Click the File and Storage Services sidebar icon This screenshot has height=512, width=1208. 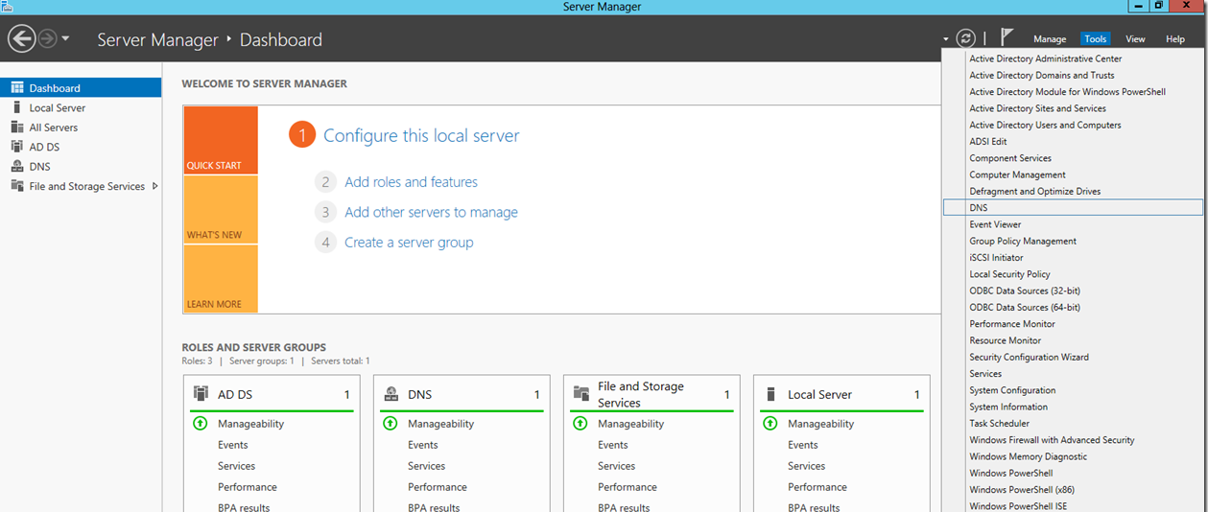(x=17, y=186)
